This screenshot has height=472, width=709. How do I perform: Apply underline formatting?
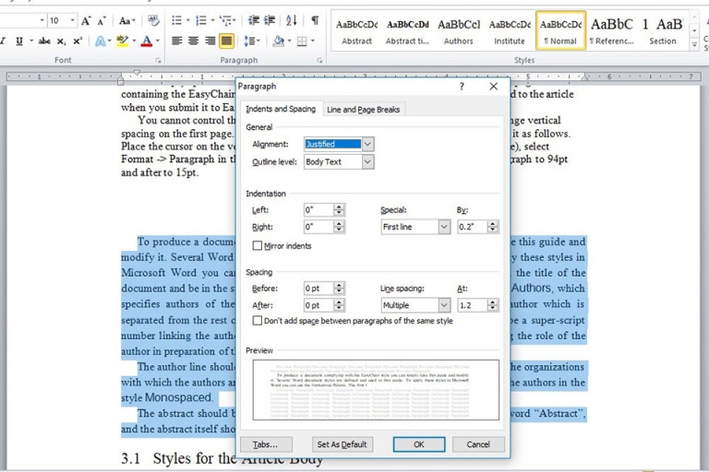(19, 41)
